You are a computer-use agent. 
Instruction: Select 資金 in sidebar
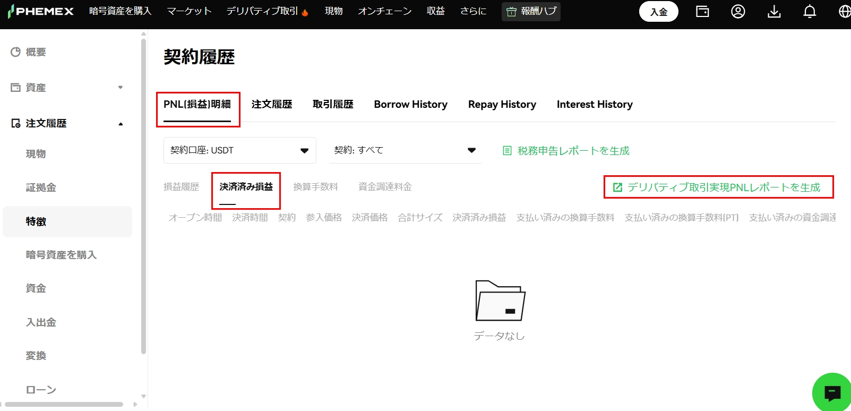tap(36, 288)
